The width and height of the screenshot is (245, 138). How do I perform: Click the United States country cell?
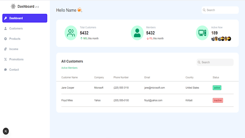tap(192, 88)
